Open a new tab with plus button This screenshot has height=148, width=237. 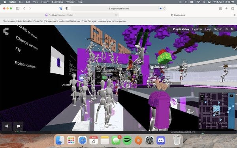click(x=226, y=8)
